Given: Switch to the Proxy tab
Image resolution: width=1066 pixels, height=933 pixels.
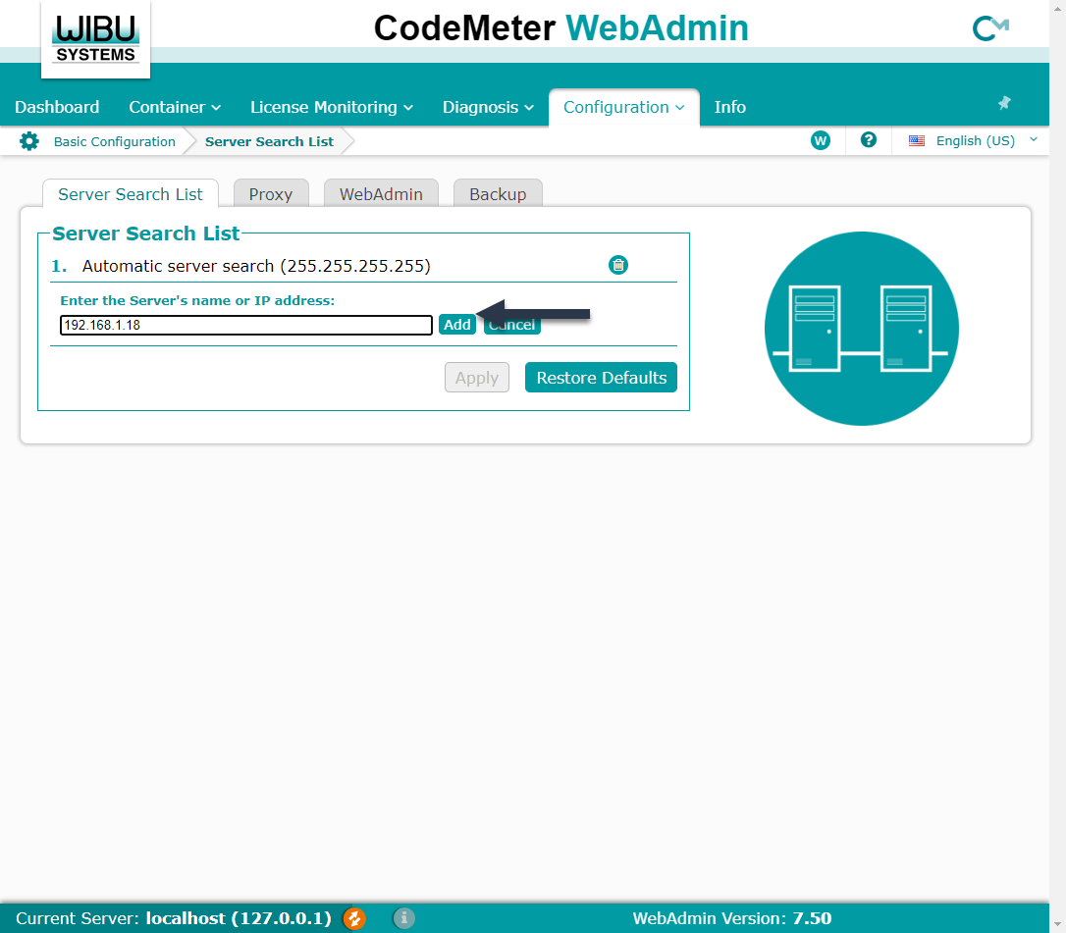Looking at the screenshot, I should coord(270,194).
